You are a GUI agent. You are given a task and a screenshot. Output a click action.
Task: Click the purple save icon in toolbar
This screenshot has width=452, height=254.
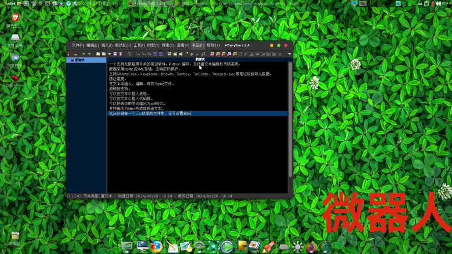click(x=115, y=54)
